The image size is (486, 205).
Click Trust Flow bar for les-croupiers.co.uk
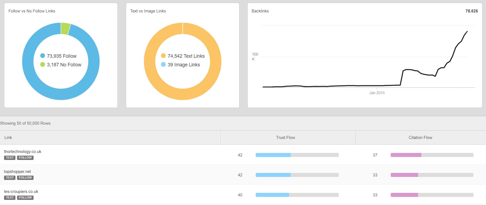[297, 195]
